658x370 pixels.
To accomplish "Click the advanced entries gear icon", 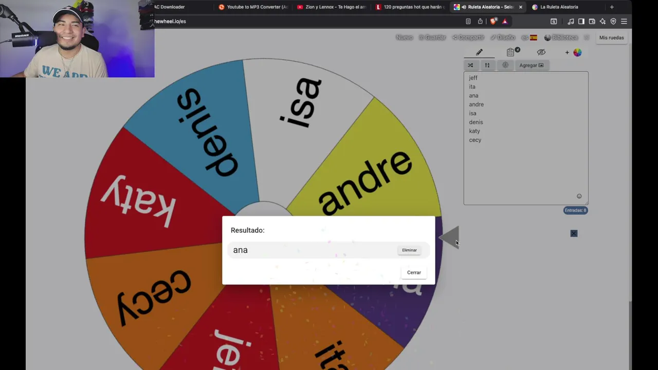I will (x=505, y=65).
